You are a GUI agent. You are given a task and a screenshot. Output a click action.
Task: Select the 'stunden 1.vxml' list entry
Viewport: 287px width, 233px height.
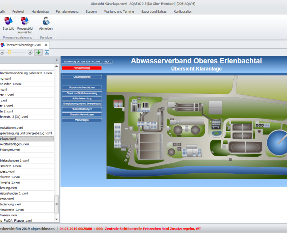point(27,84)
